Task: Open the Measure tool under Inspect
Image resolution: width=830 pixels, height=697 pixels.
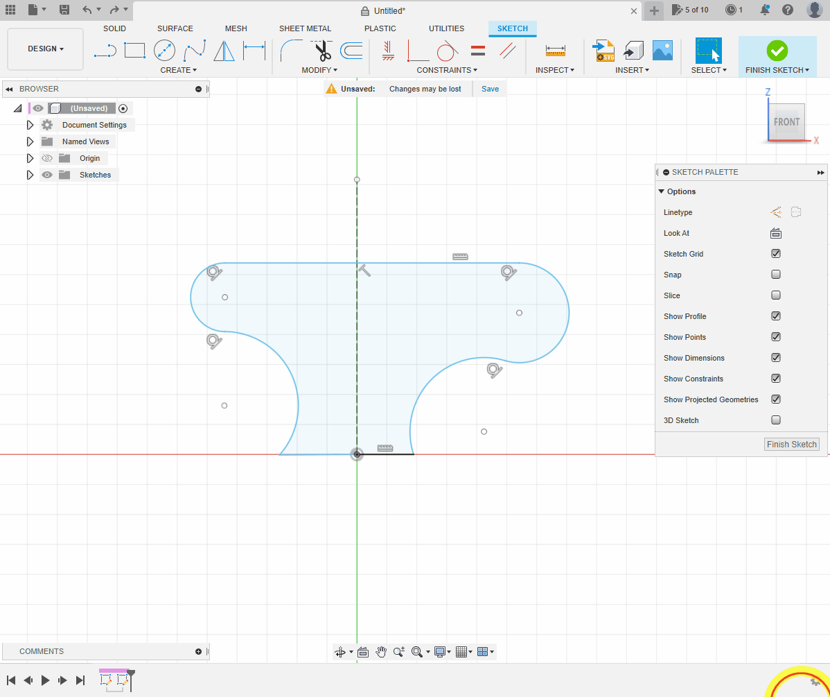Action: tap(555, 51)
